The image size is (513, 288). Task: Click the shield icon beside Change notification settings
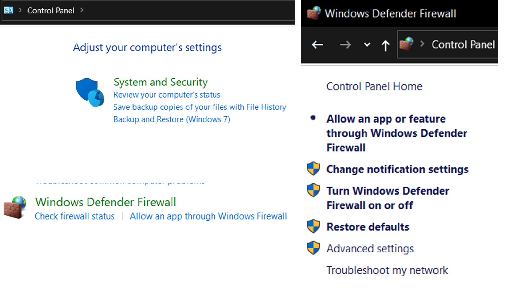coord(313,169)
